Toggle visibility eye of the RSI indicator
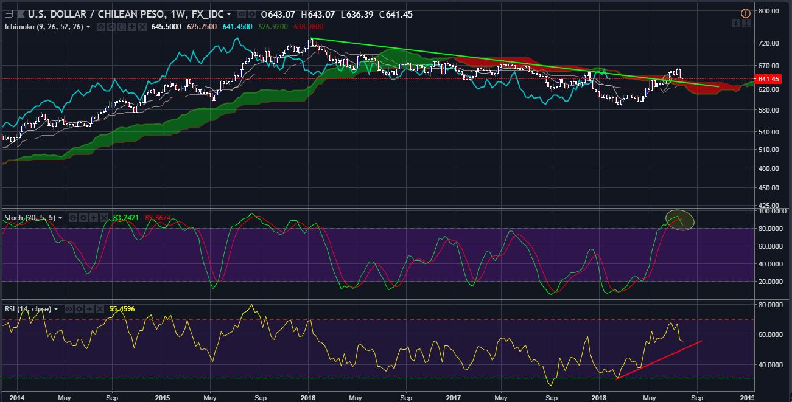 click(x=69, y=309)
